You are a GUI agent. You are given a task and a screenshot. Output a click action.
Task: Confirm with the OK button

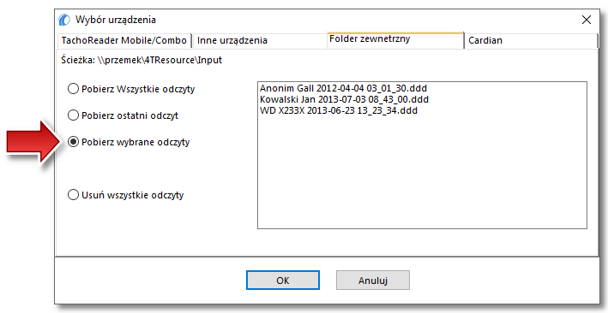[283, 281]
